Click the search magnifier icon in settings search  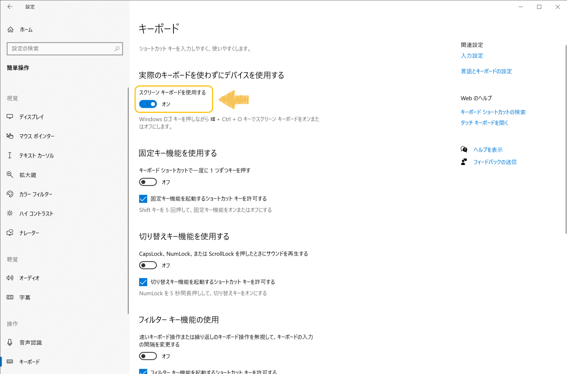click(x=117, y=49)
